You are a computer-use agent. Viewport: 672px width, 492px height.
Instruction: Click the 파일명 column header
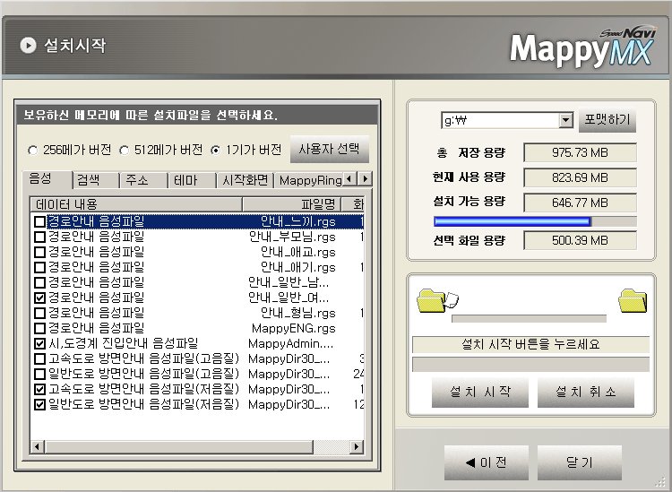click(x=291, y=204)
